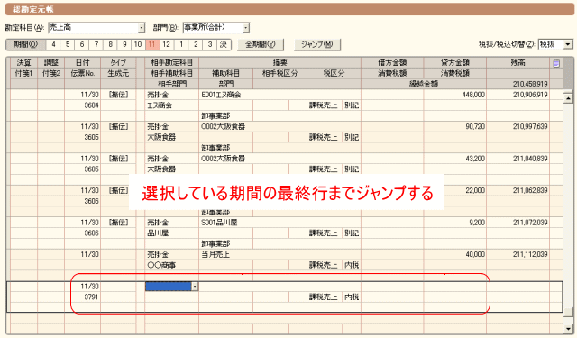Select period month 5
This screenshot has height=338, width=577.
click(x=68, y=44)
